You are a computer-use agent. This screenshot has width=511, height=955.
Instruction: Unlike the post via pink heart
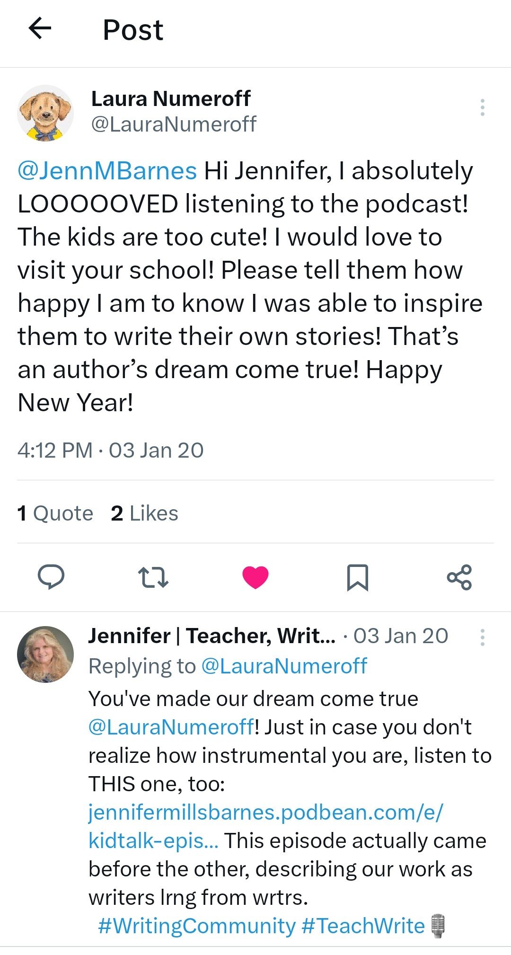point(255,577)
